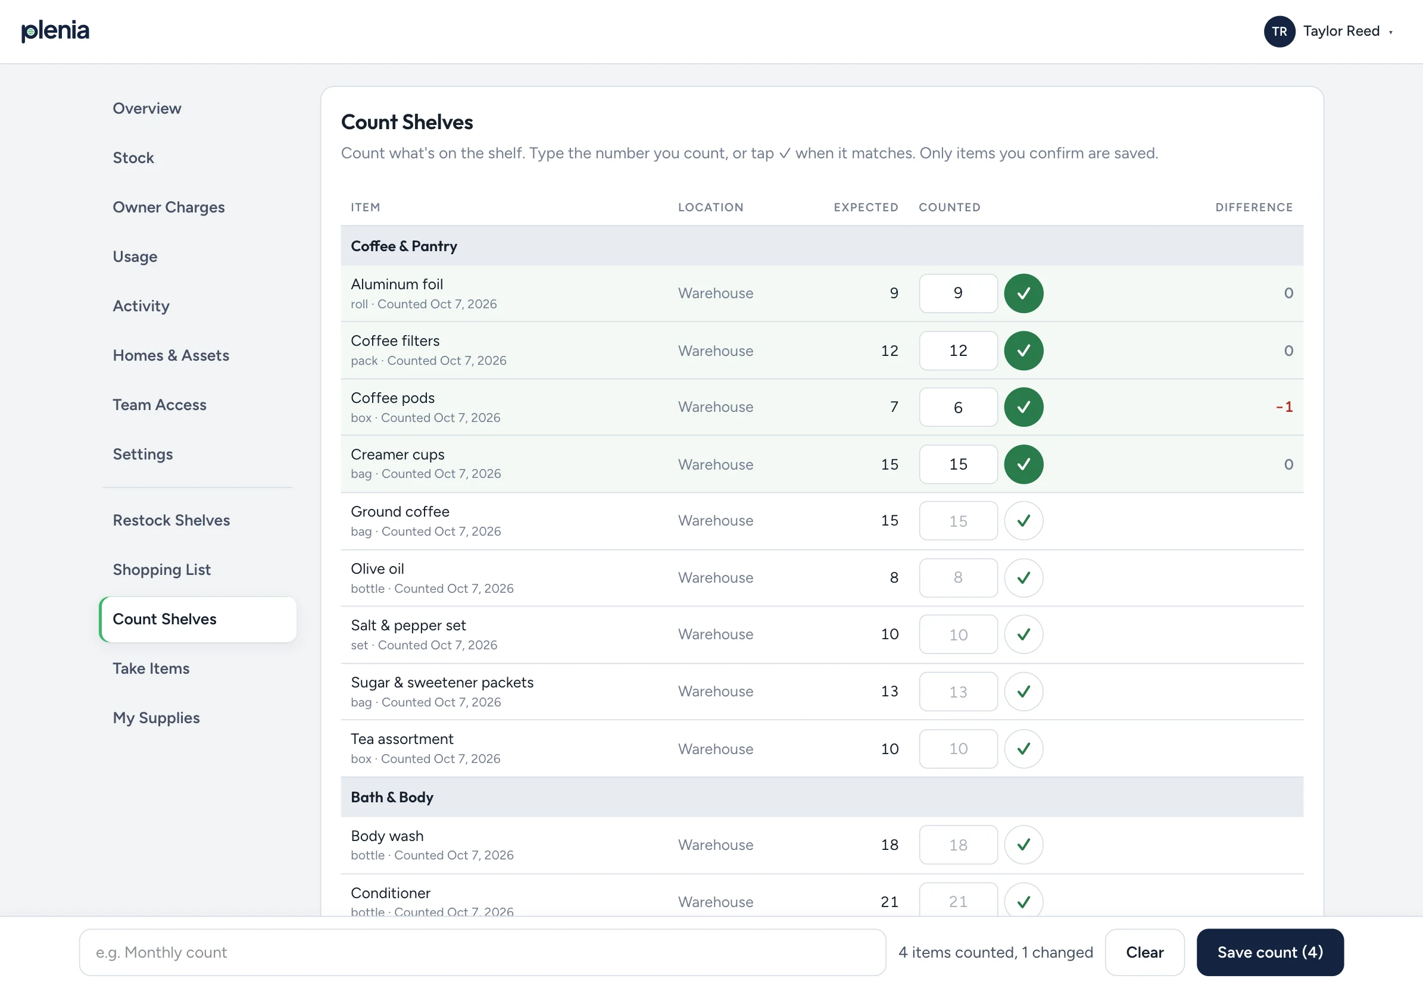Open Settings in the sidebar
The height and width of the screenshot is (988, 1423).
click(x=142, y=454)
